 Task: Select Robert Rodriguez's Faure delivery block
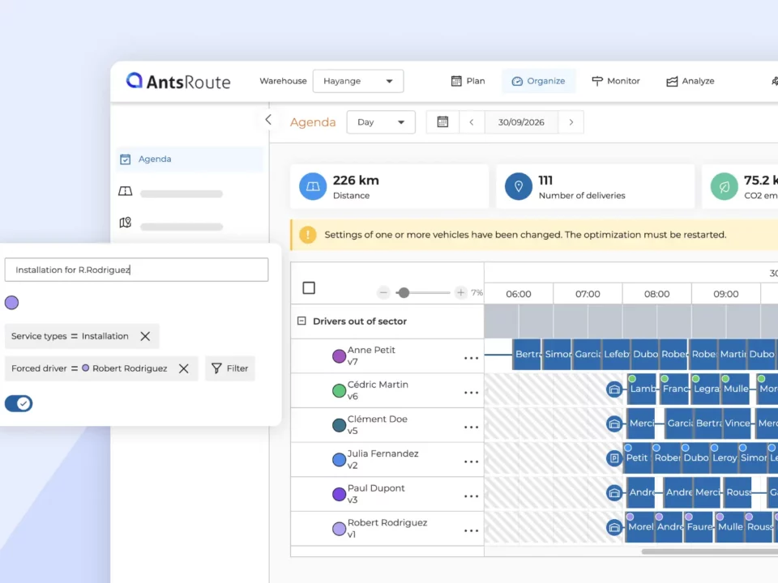click(x=699, y=527)
